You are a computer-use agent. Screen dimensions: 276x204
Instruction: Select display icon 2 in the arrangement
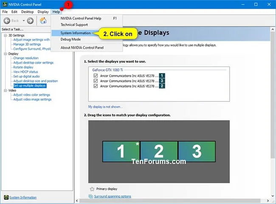coord(159,151)
